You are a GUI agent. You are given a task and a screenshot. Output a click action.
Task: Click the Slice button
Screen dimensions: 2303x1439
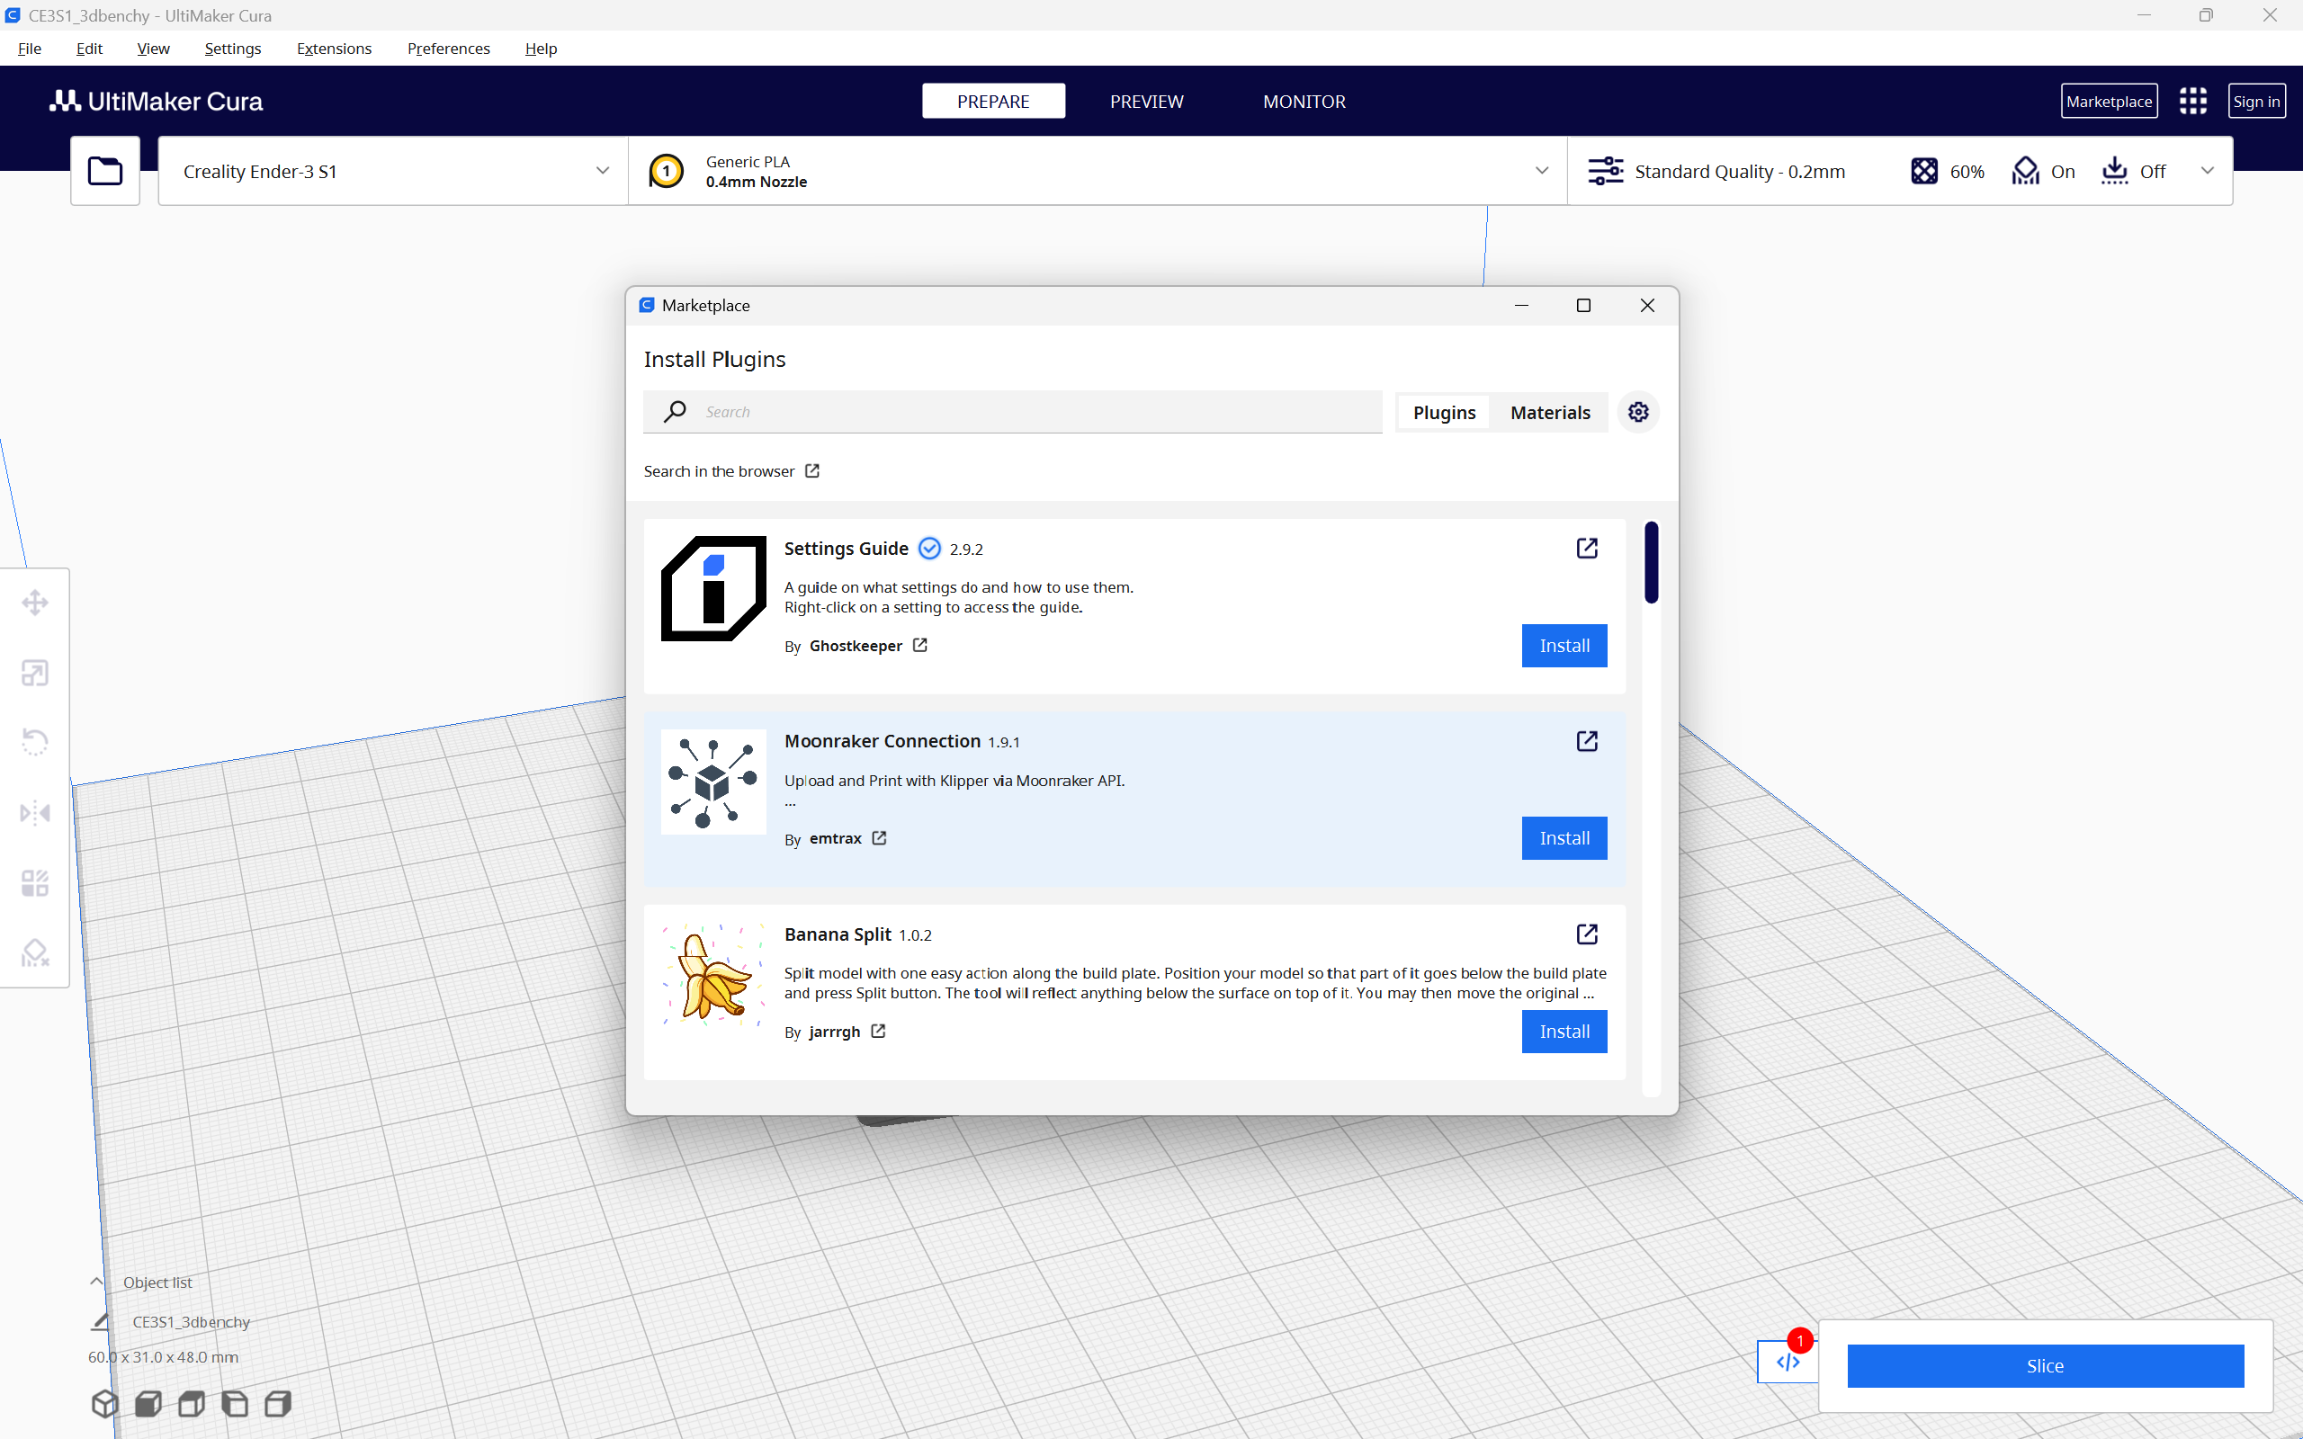pos(2045,1366)
